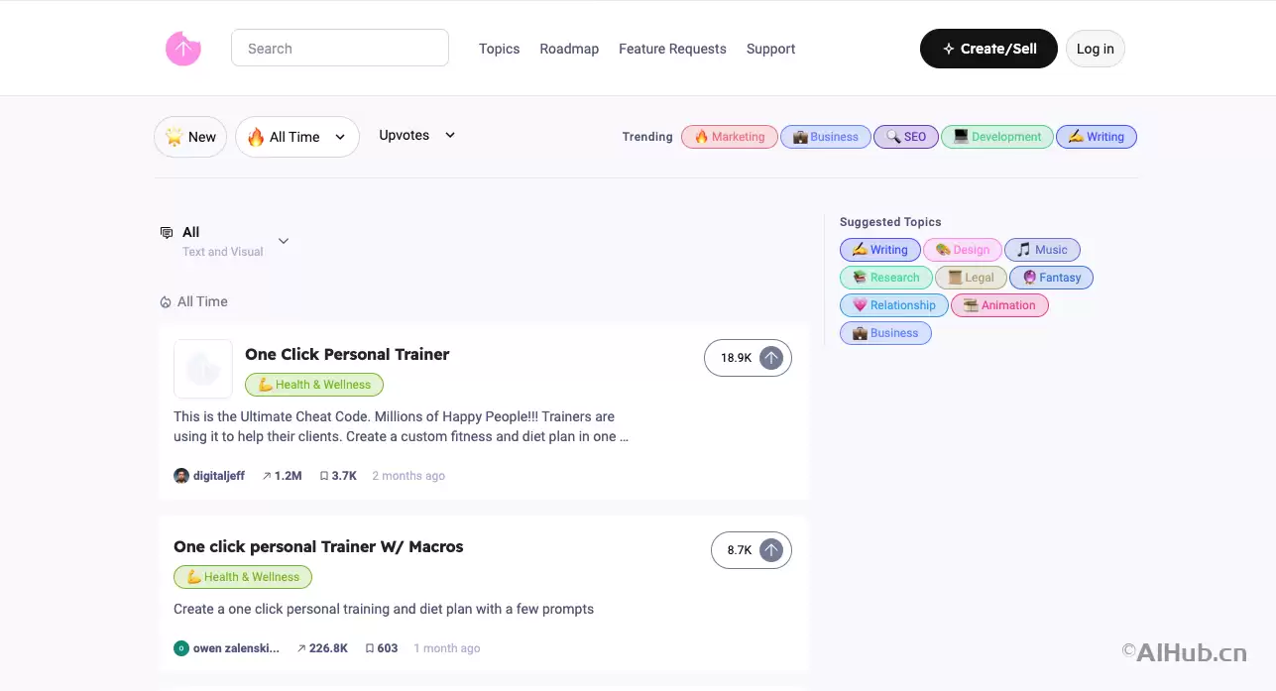Click the 18.9K upvote count
Viewport: 1276px width, 691px height.
click(736, 358)
